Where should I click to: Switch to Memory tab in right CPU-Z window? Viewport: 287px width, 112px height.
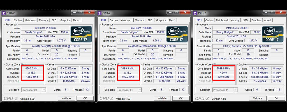[x=235, y=20]
